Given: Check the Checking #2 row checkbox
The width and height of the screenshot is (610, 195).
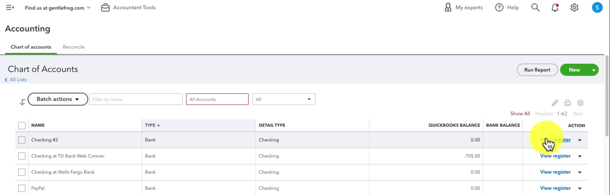Looking at the screenshot, I should click(22, 140).
